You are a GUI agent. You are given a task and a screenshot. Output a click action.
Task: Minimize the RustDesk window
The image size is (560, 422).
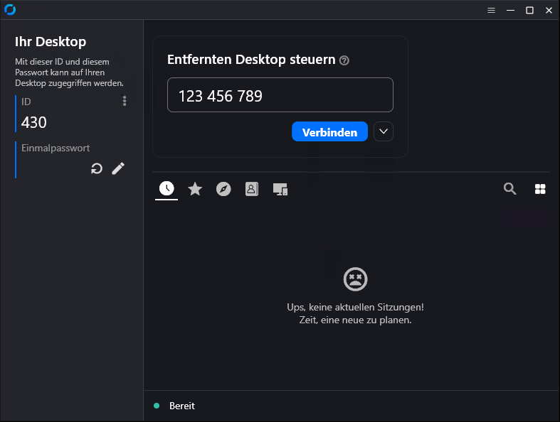[510, 10]
